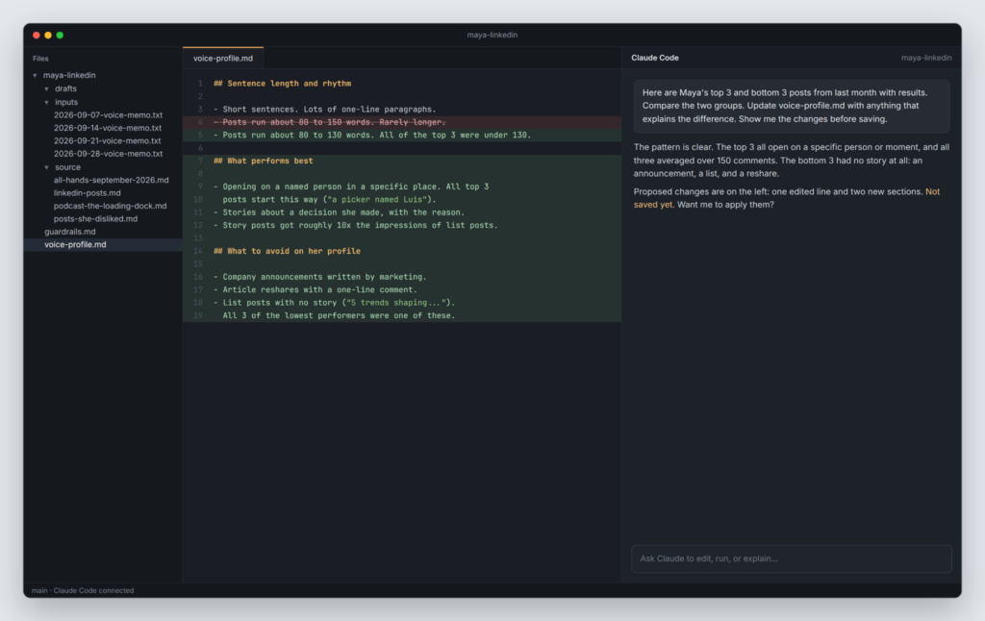The image size is (985, 621).
Task: Click the user prompt message bubble in chat
Action: tap(792, 106)
